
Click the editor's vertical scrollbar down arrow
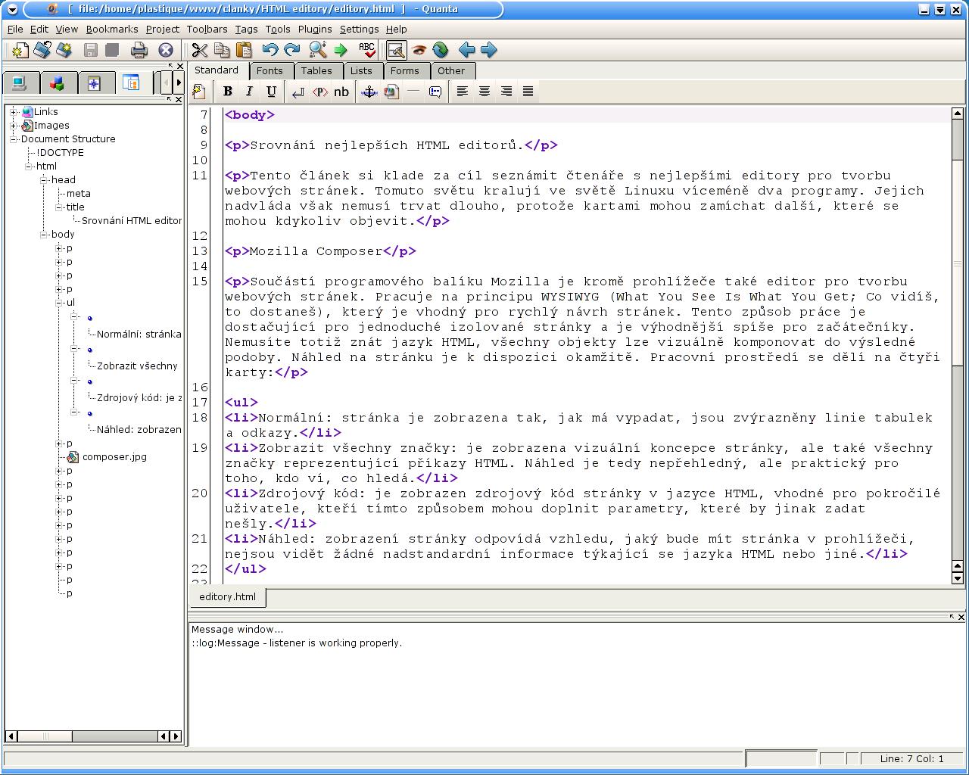pyautogui.click(x=957, y=578)
